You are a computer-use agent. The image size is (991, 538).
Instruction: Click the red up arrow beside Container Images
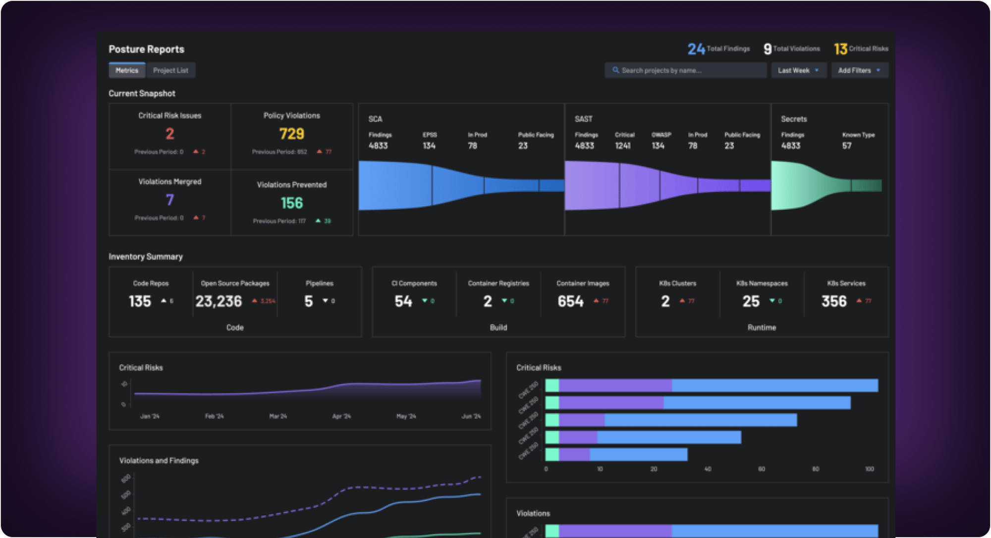pyautogui.click(x=596, y=301)
